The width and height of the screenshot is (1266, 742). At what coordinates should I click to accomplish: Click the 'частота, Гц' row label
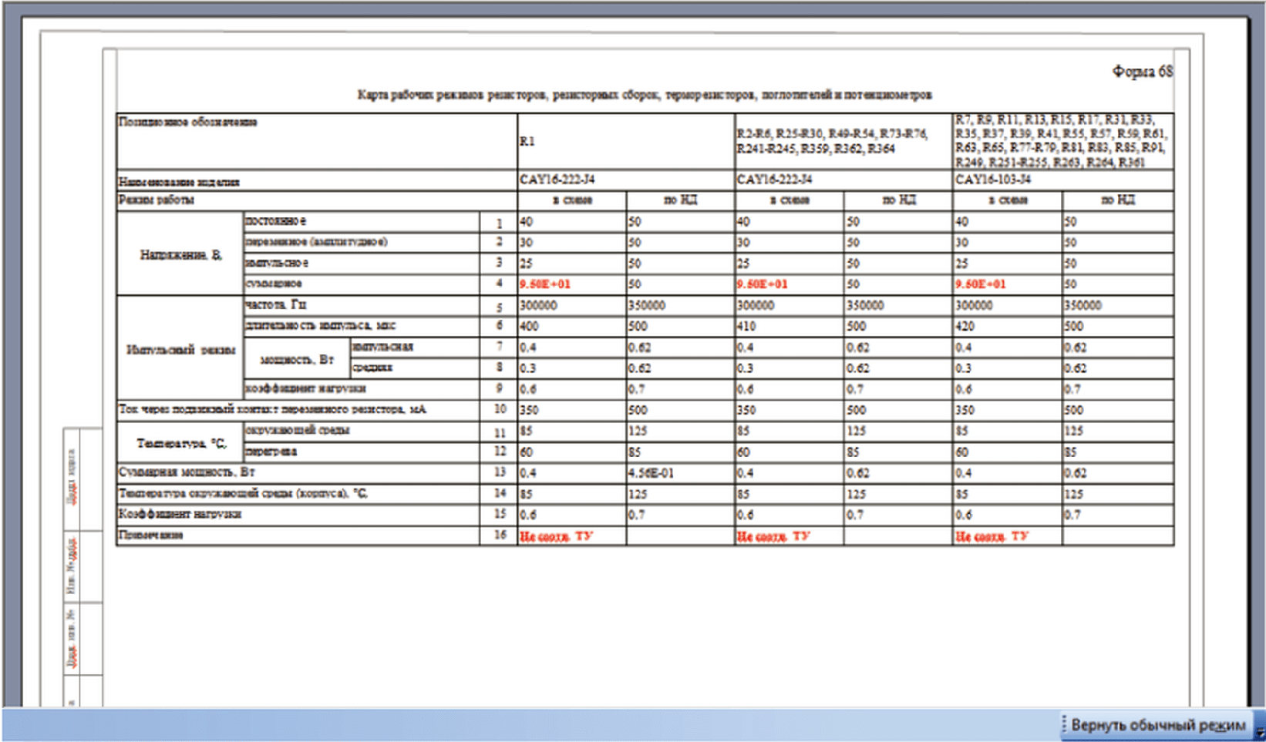coord(276,305)
